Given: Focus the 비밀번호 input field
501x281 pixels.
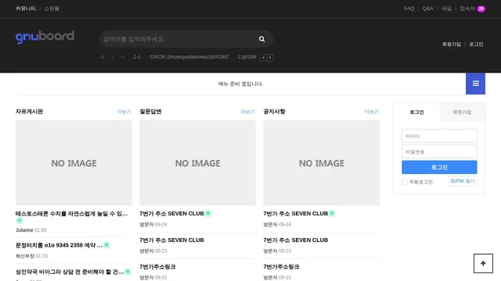Looking at the screenshot, I should (x=439, y=151).
